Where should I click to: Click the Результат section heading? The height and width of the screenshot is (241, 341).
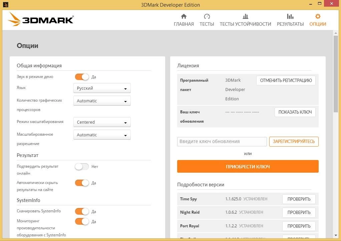[27, 155]
